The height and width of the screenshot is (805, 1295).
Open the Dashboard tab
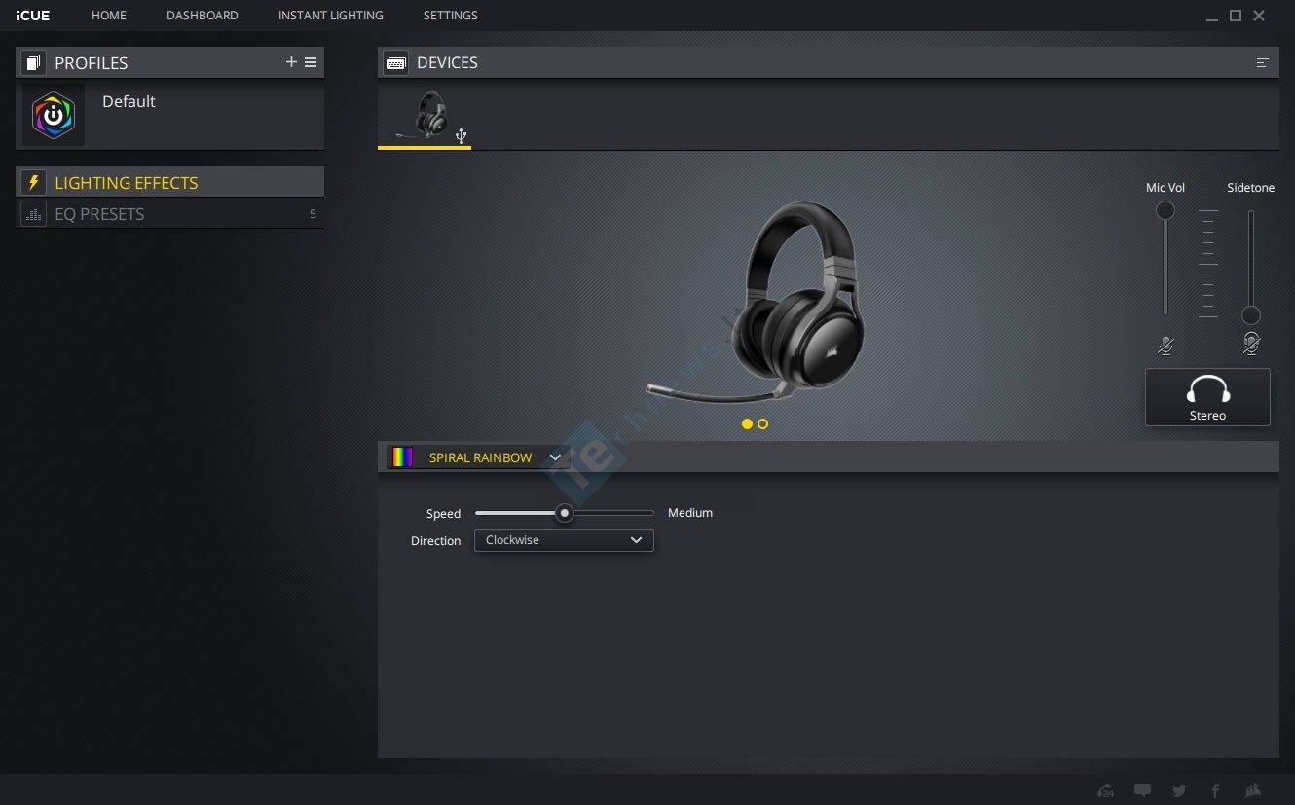tap(203, 16)
